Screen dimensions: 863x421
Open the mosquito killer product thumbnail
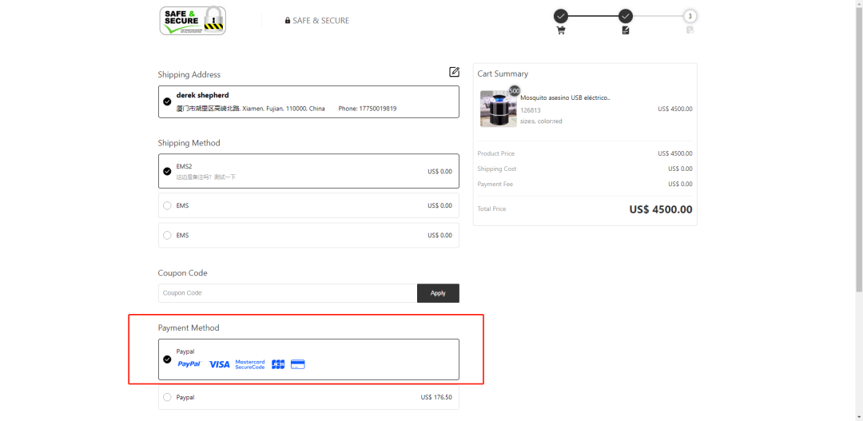coord(498,109)
